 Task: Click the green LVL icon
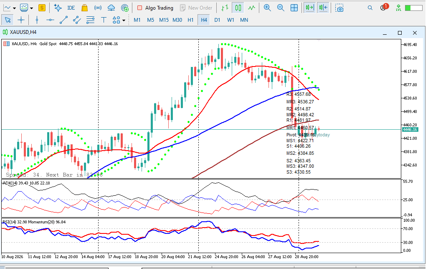pyautogui.click(x=398, y=8)
